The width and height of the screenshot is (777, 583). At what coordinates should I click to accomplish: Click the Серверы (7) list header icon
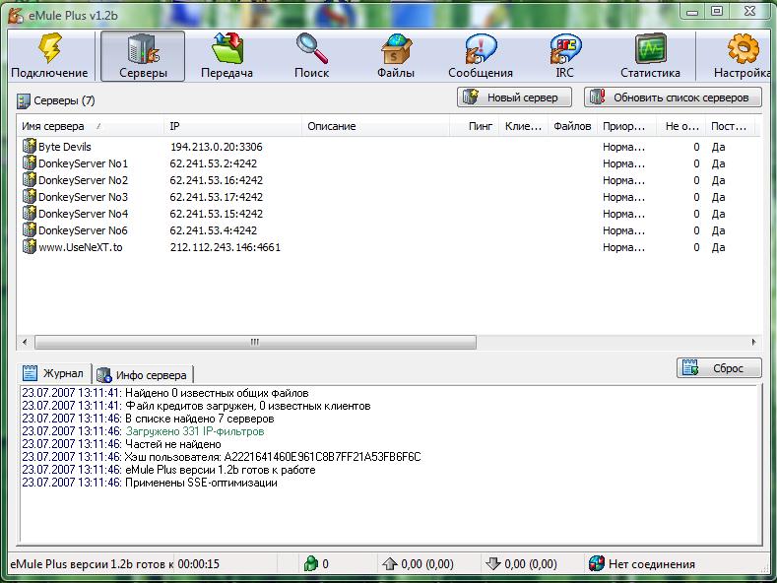pos(24,101)
